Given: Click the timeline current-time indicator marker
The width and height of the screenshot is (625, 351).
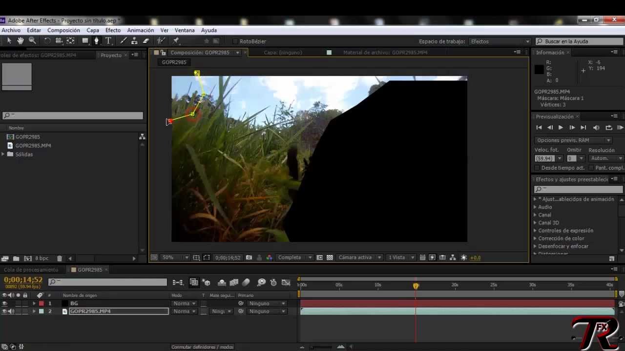Looking at the screenshot, I should tap(416, 286).
